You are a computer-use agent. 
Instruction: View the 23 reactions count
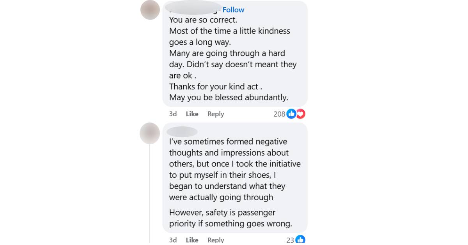[x=290, y=240]
